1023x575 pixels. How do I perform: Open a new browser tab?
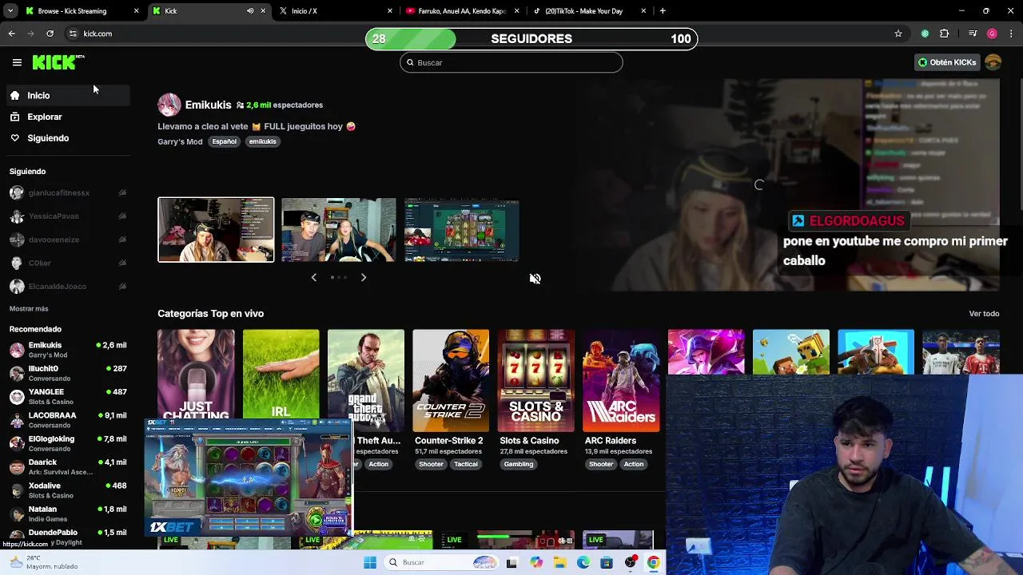pos(663,11)
